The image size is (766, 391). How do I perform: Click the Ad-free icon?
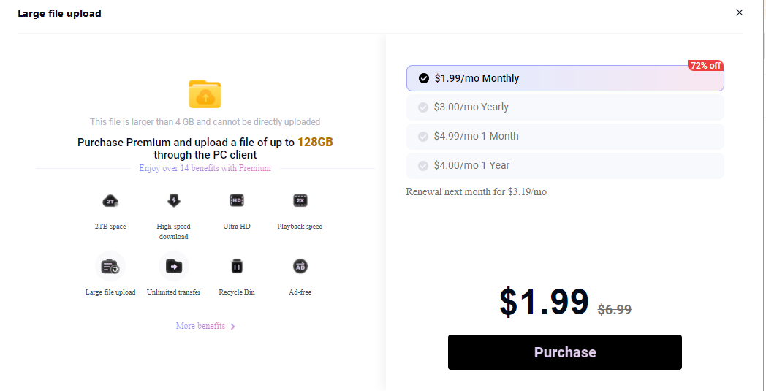[300, 267]
